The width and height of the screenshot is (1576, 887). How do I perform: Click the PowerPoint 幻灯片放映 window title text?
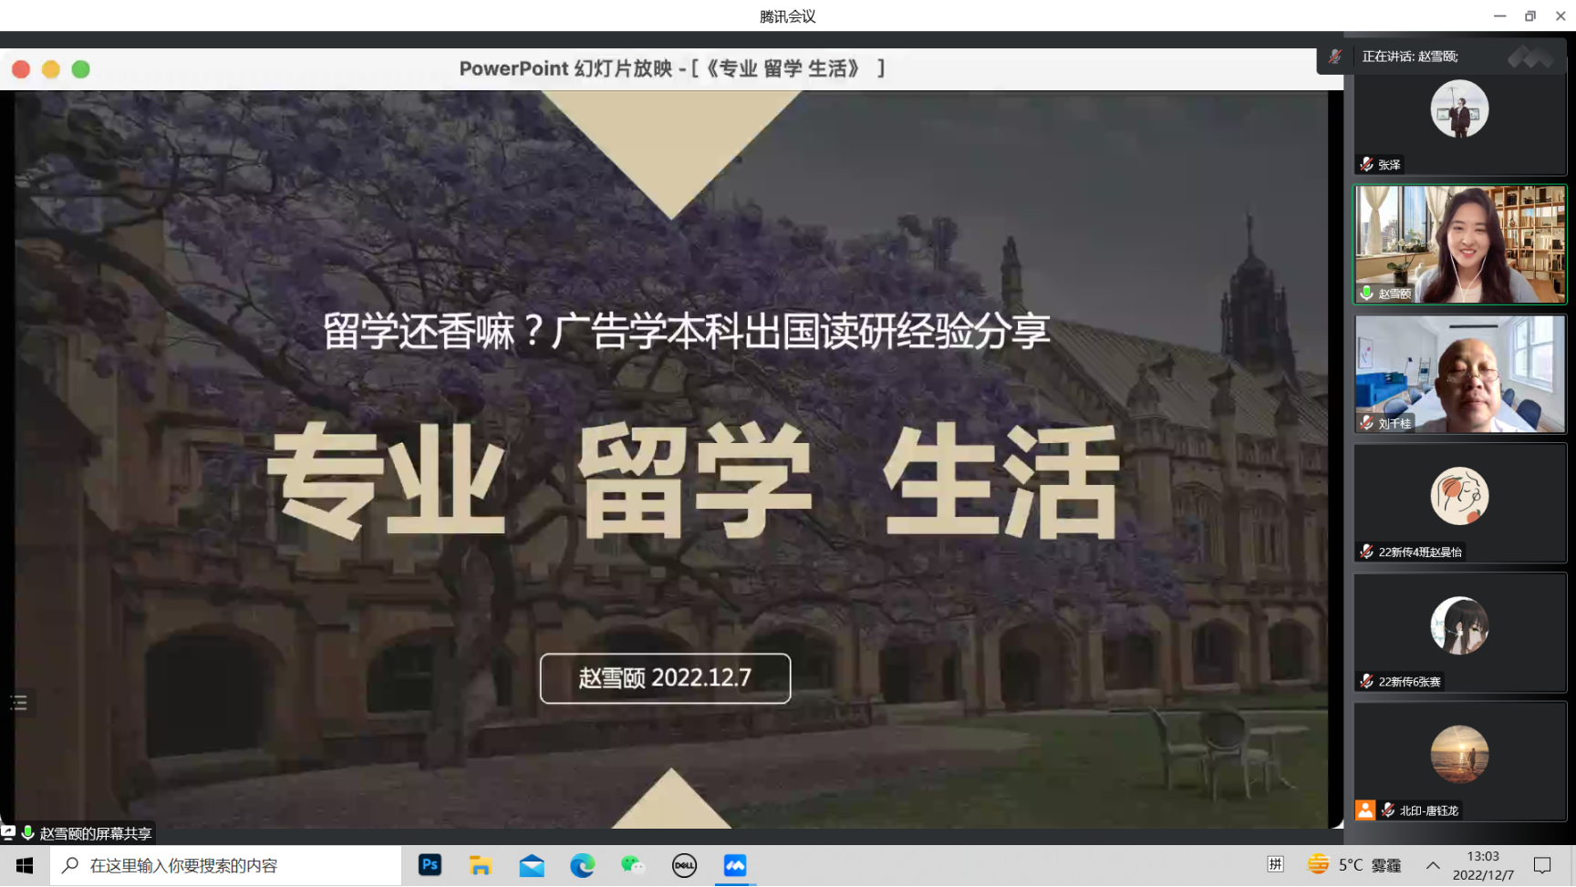(x=672, y=68)
